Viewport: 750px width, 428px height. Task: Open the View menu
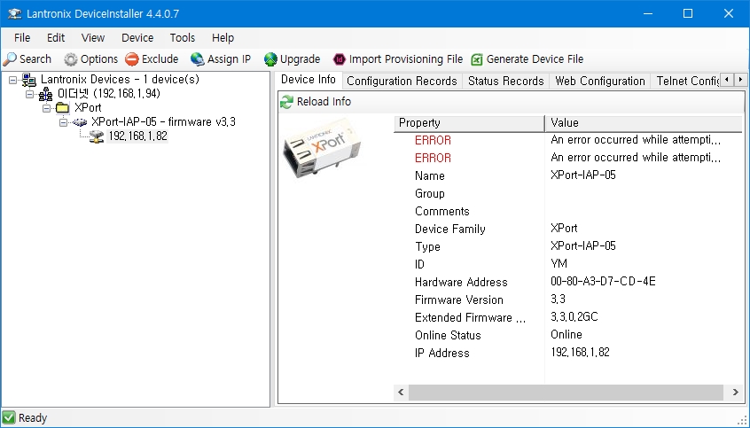93,38
